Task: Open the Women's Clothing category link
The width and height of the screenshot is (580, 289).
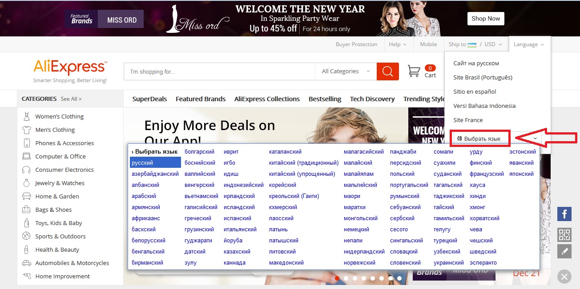Action: tap(60, 116)
